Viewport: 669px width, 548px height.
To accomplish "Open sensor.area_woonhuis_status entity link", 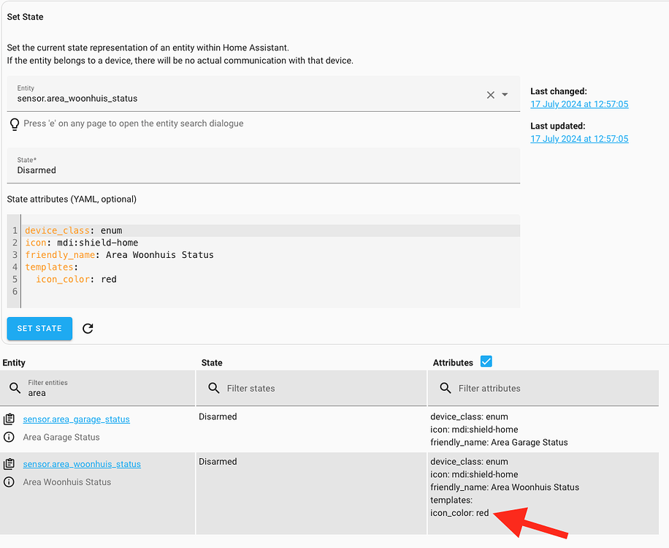I will (82, 464).
